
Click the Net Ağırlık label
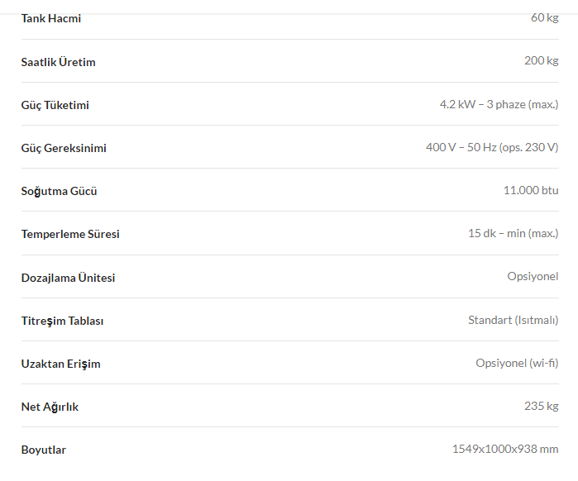pos(50,407)
